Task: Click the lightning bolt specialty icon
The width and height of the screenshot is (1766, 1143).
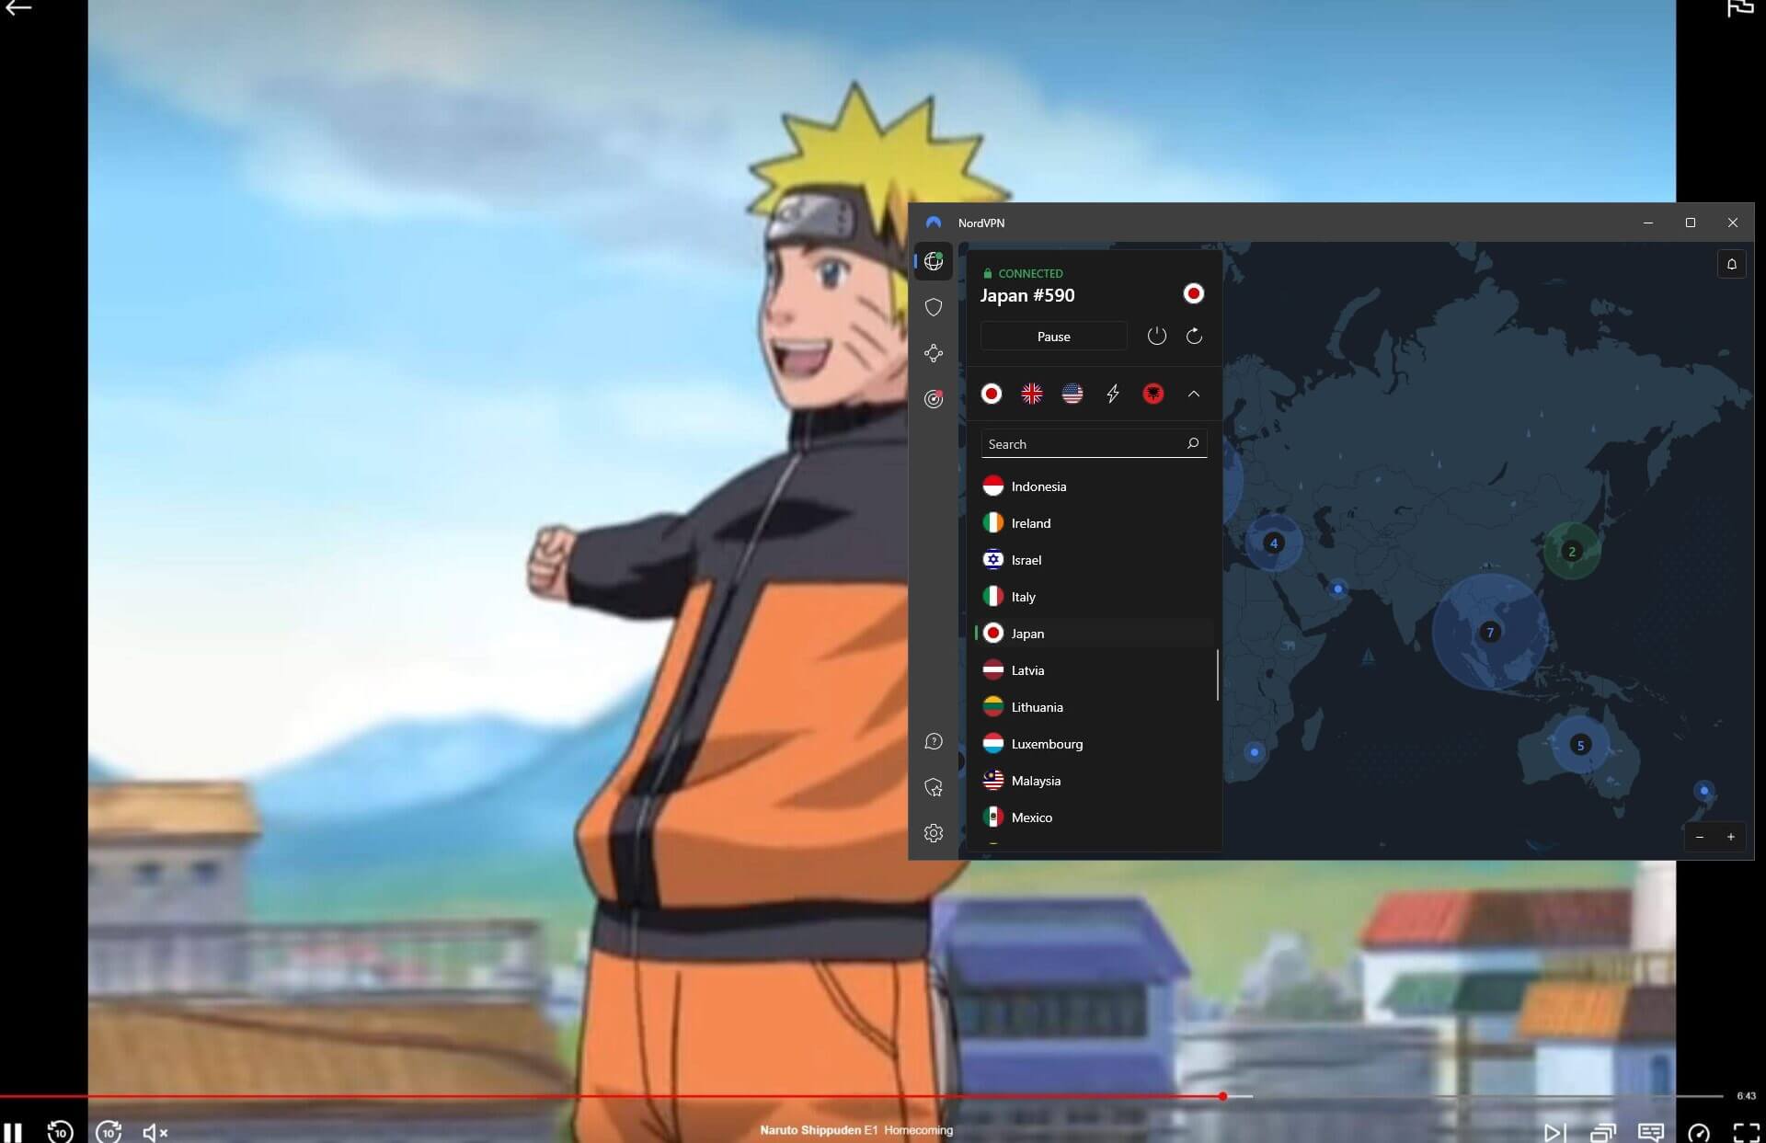Action: pos(1112,394)
